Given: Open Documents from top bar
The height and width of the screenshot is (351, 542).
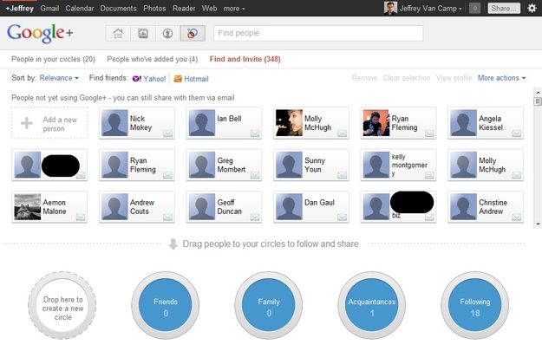Looking at the screenshot, I should tap(118, 9).
